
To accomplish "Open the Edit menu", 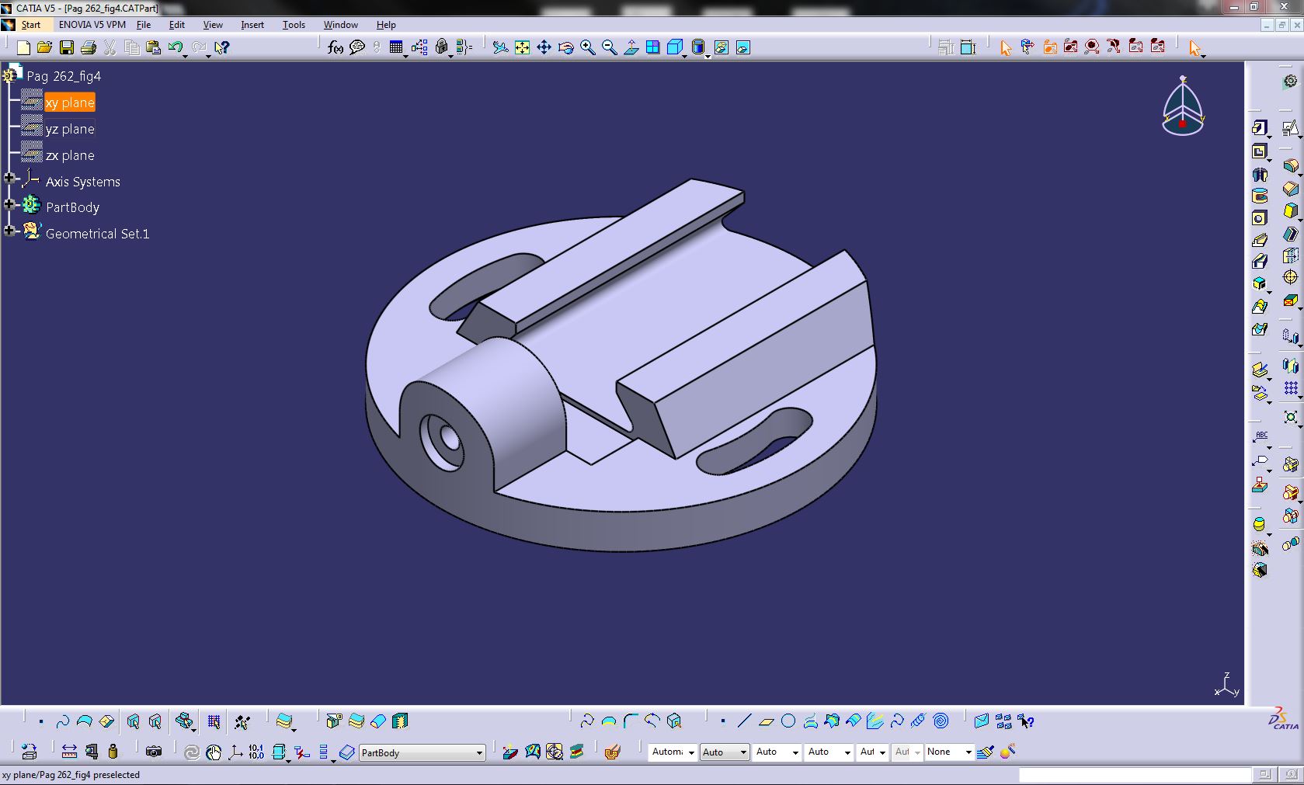I will click(x=176, y=25).
